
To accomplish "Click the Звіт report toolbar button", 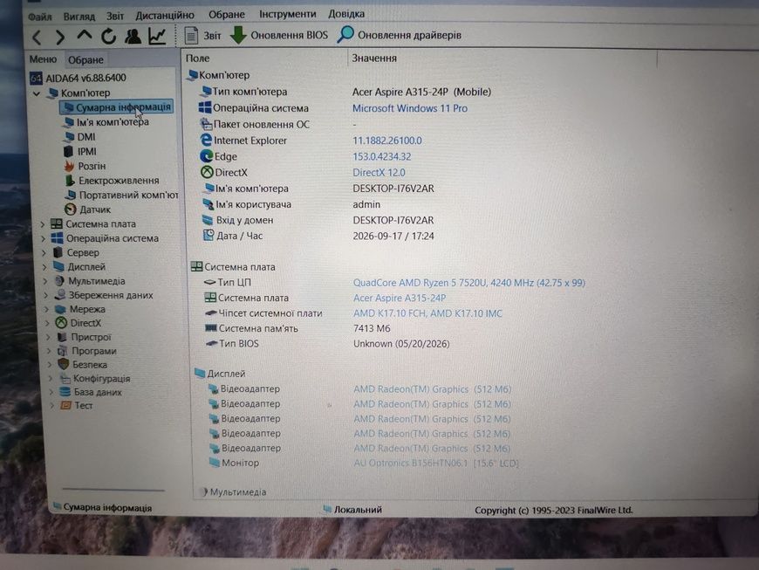I will 202,36.
